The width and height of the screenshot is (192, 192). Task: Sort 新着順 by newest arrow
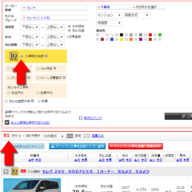(x=31, y=160)
